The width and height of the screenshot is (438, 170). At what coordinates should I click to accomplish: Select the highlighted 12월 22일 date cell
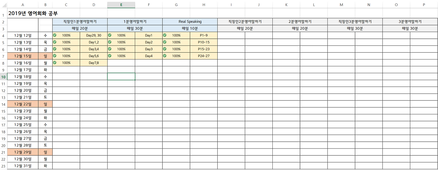click(x=23, y=104)
